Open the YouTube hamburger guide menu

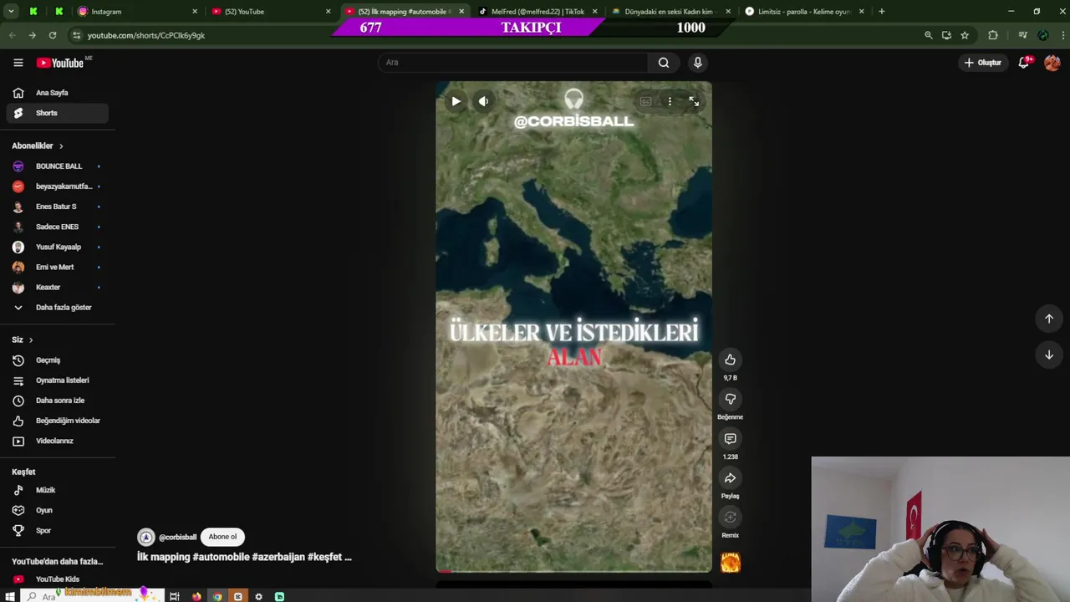[x=18, y=63]
